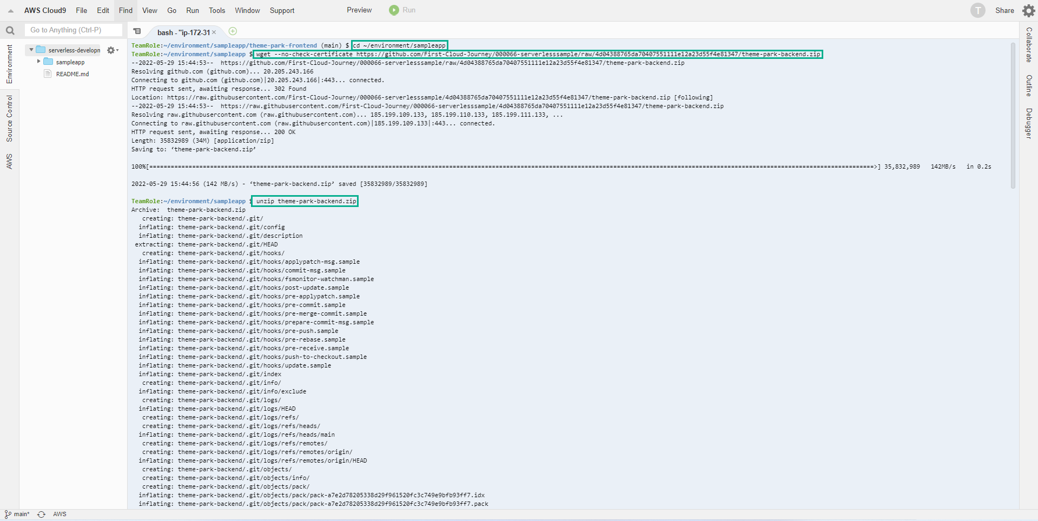Focus the Go to Anything search field
The width and height of the screenshot is (1038, 521).
click(x=74, y=30)
